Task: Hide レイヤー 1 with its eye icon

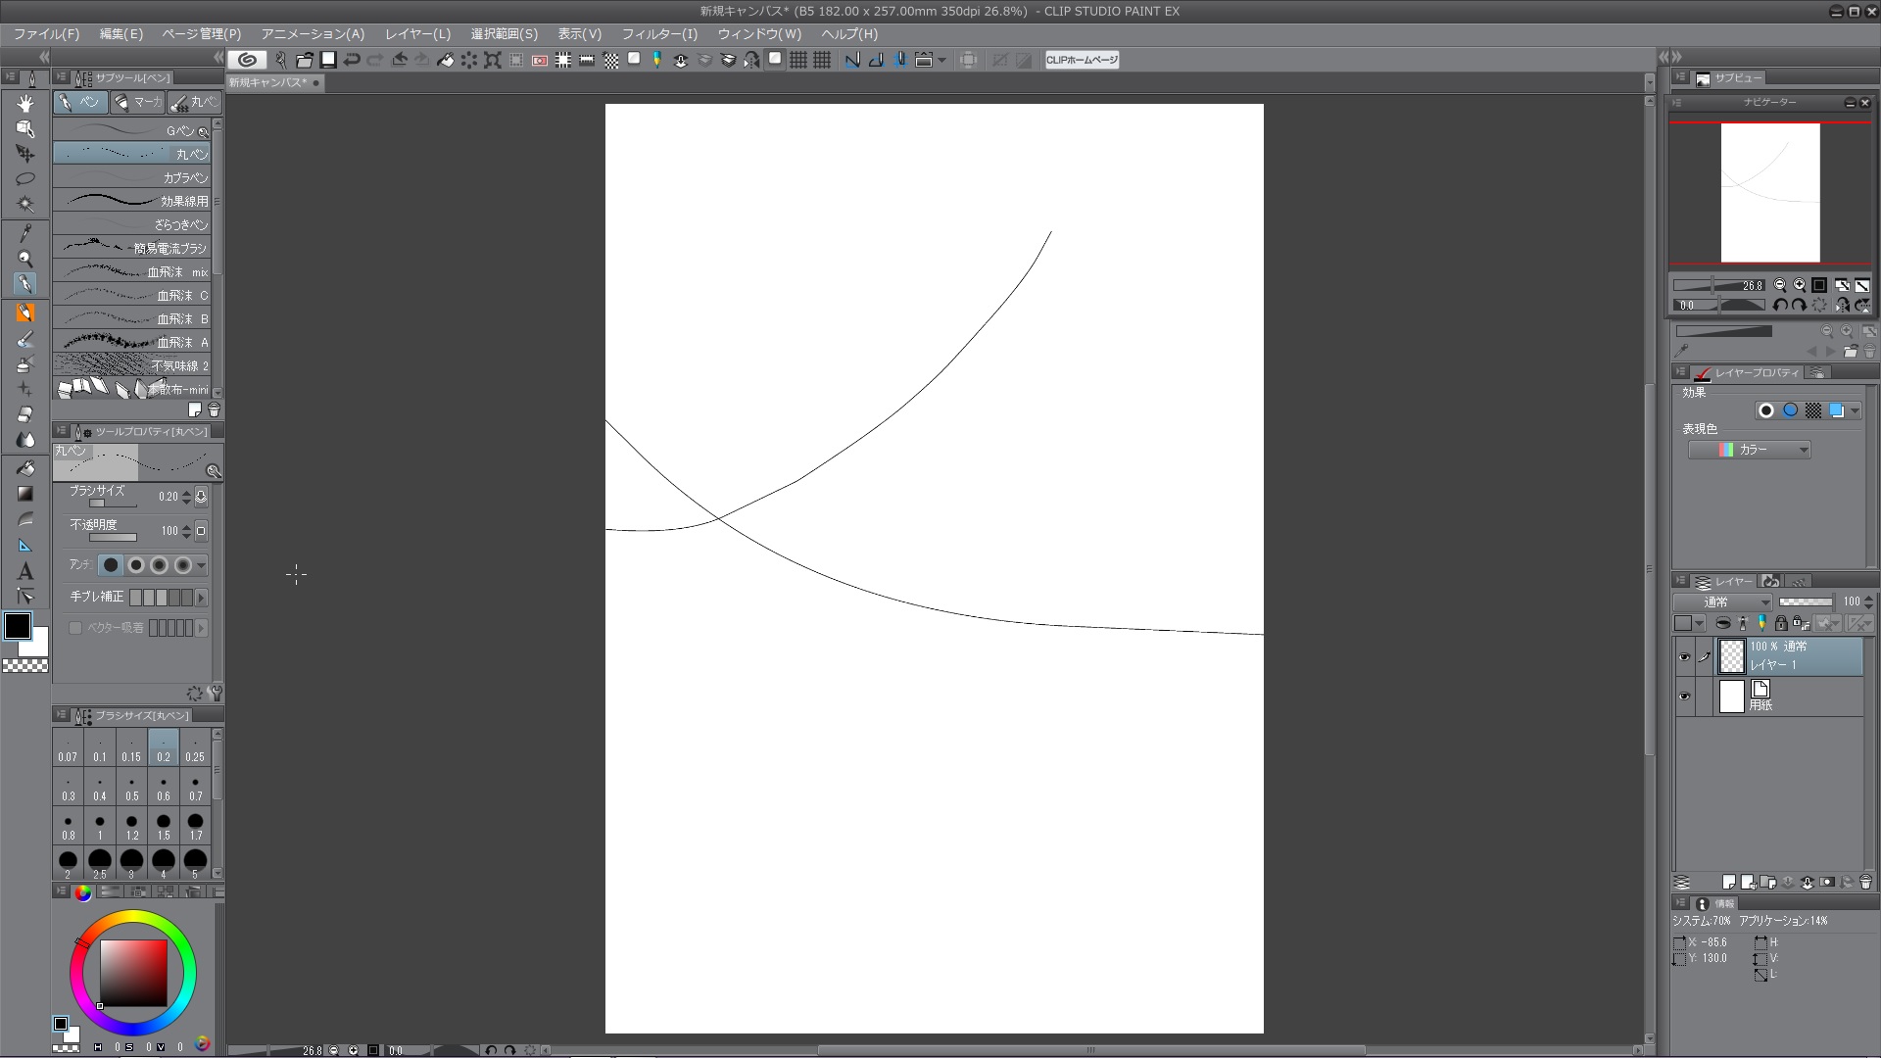Action: (1684, 657)
